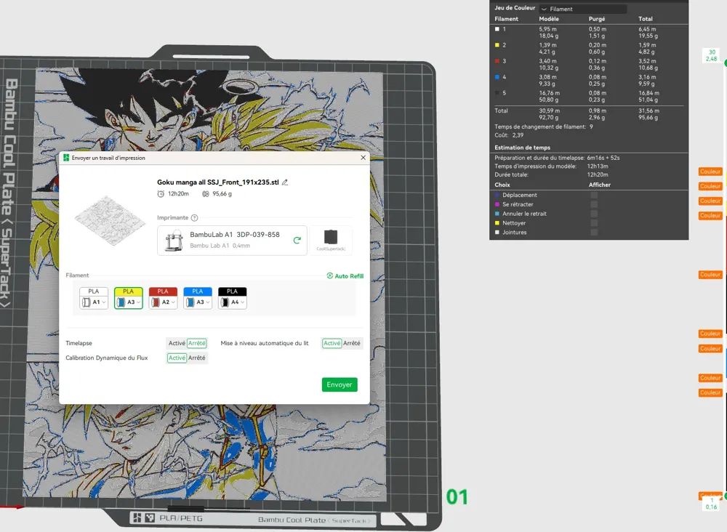Click the model preview thumbnail in the dialog
This screenshot has width=727, height=532.
click(110, 220)
